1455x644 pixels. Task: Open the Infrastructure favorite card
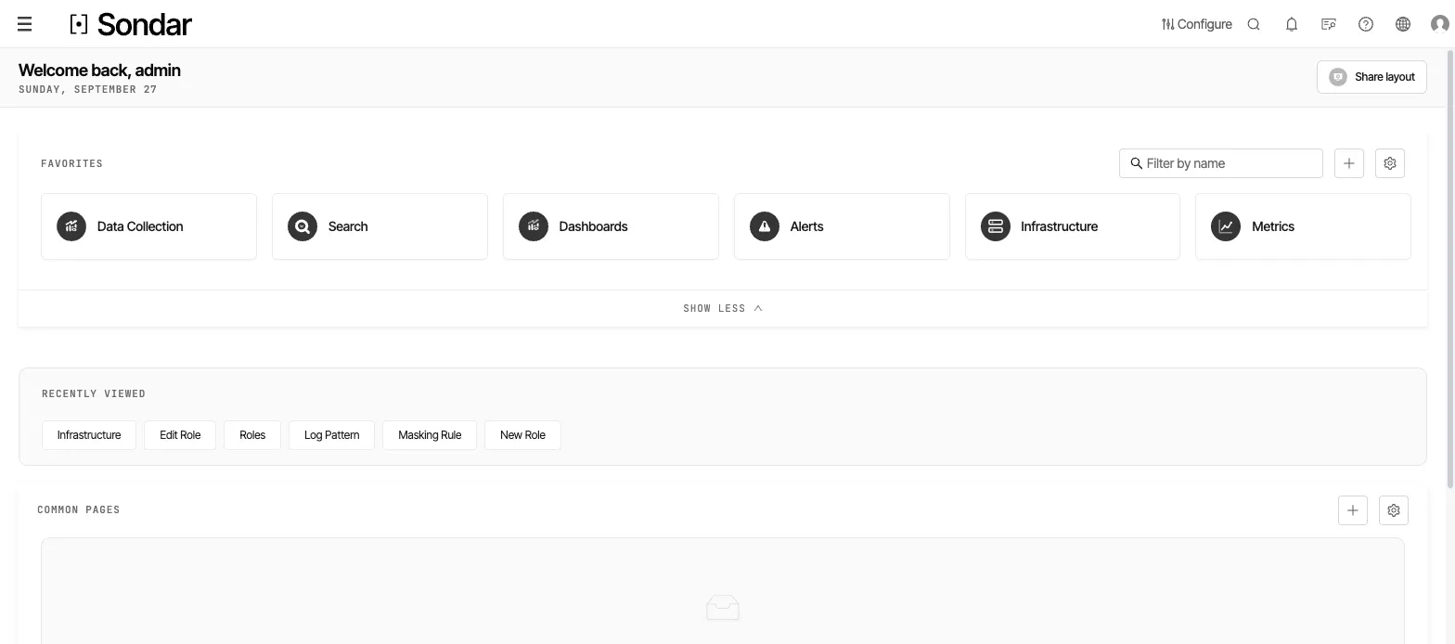[1073, 226]
